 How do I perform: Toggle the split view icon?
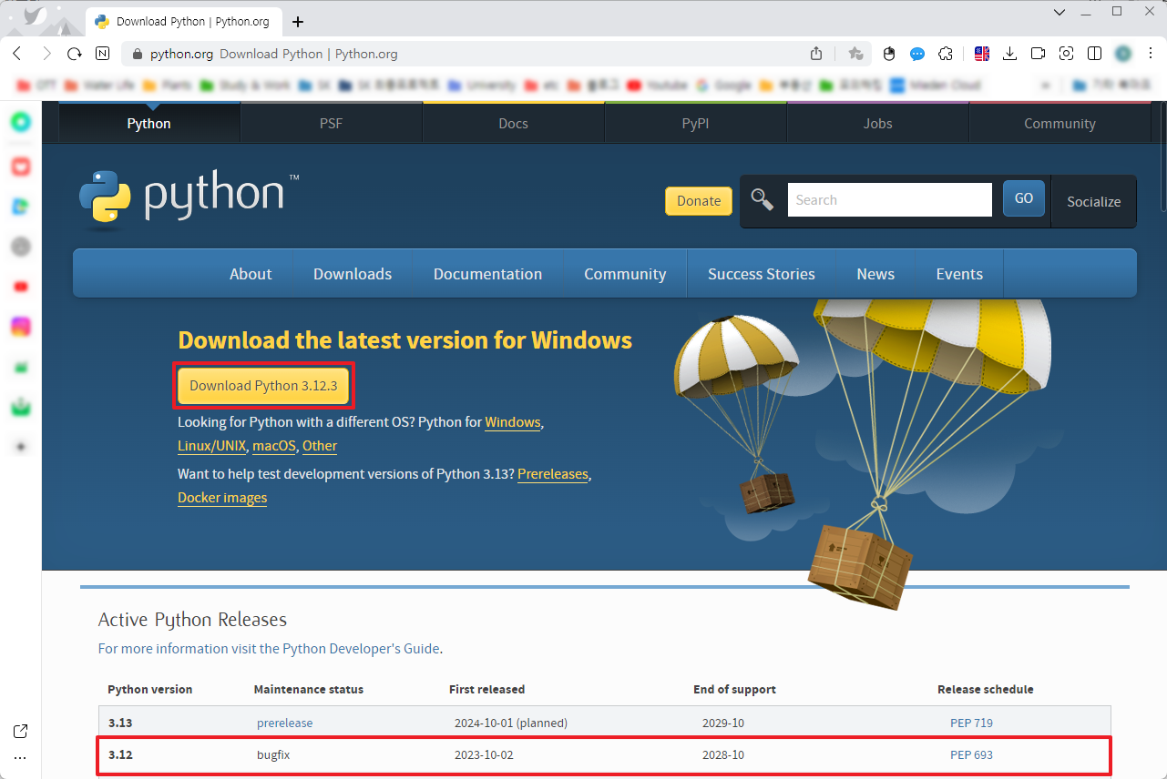pos(1095,54)
